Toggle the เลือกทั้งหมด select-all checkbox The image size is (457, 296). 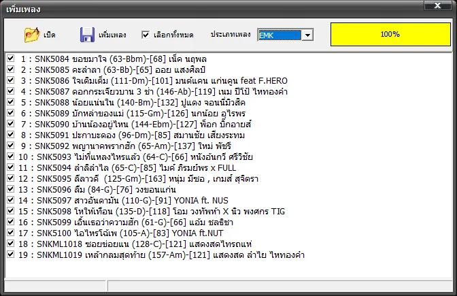click(146, 34)
